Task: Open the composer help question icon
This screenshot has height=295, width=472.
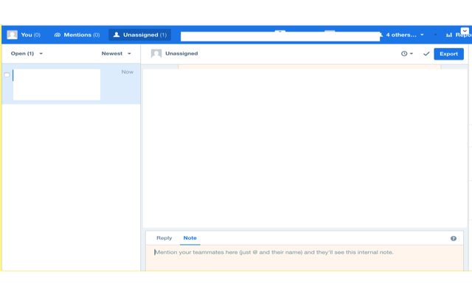Action: (x=454, y=238)
